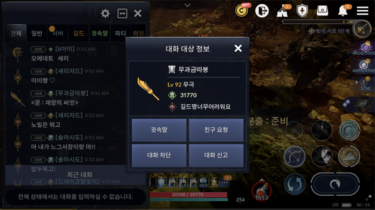Screen dimensions: 375x210
Task: Click the red HP bar
Action: click(x=188, y=195)
